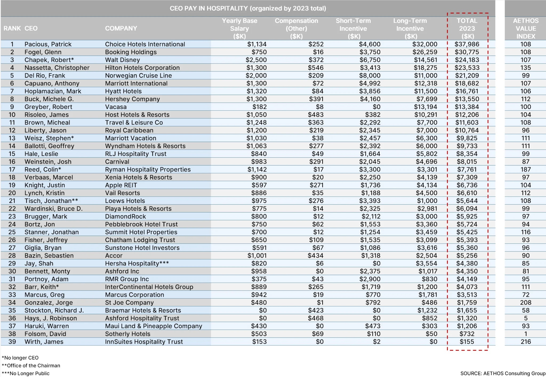Click the $37,986 total cell
This screenshot has width=546, height=377.
(x=467, y=44)
